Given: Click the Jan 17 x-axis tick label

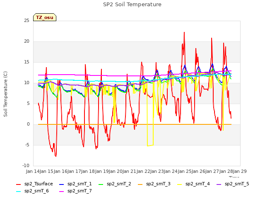Looking at the screenshot, I should click(x=74, y=171).
